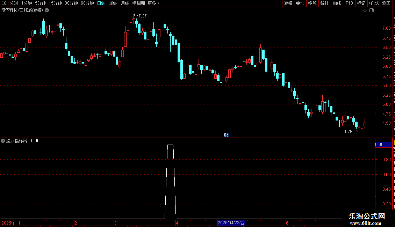Switch to 周线 weekly chart
Image resolution: width=395 pixels, height=227 pixels.
(113, 3)
